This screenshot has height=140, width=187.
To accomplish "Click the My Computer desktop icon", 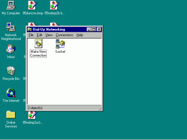I will pyautogui.click(x=11, y=5).
